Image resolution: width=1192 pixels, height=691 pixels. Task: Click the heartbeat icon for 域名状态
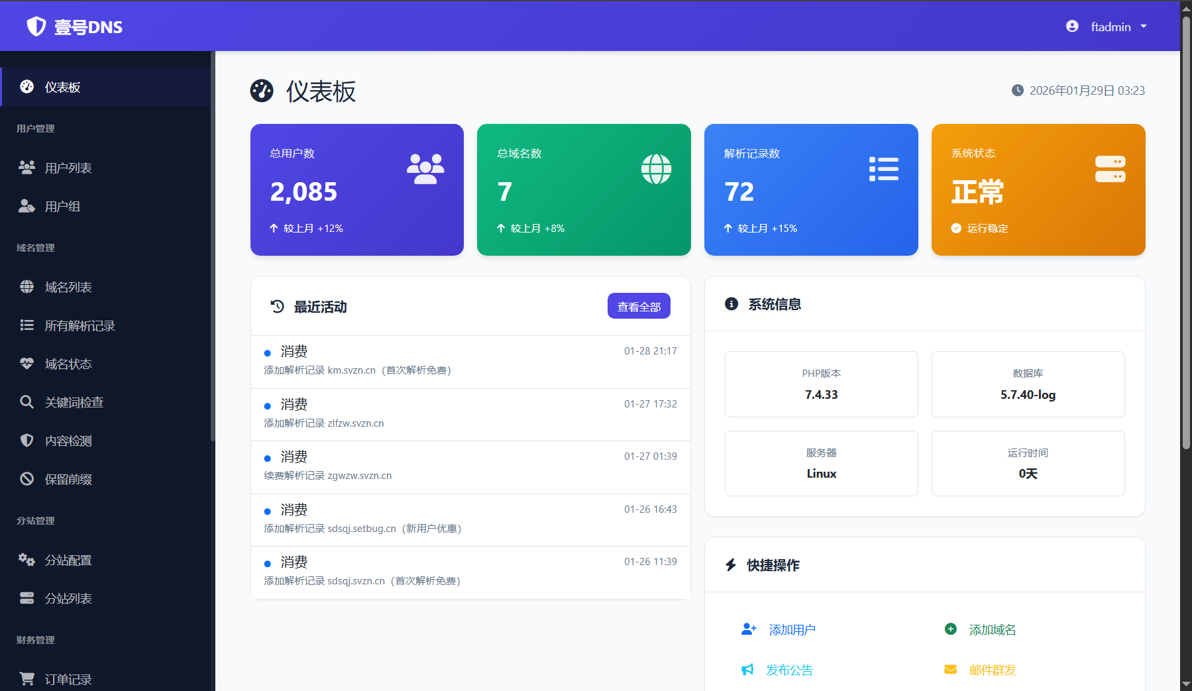pyautogui.click(x=27, y=364)
